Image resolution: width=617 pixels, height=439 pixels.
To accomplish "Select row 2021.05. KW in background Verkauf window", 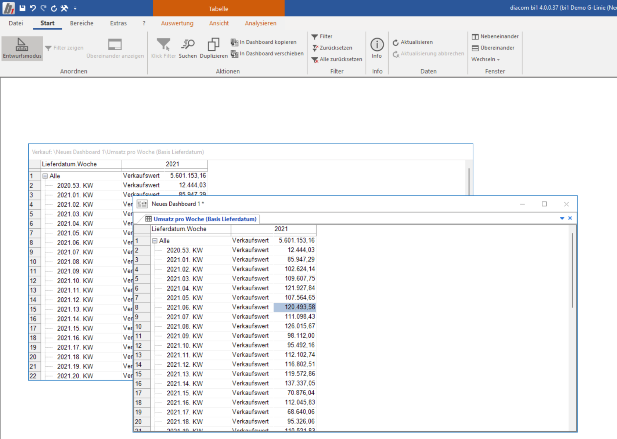I will coord(81,233).
